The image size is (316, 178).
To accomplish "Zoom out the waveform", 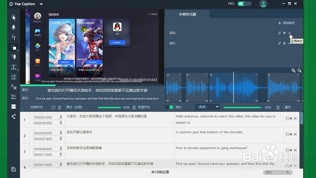I will pos(300,71).
